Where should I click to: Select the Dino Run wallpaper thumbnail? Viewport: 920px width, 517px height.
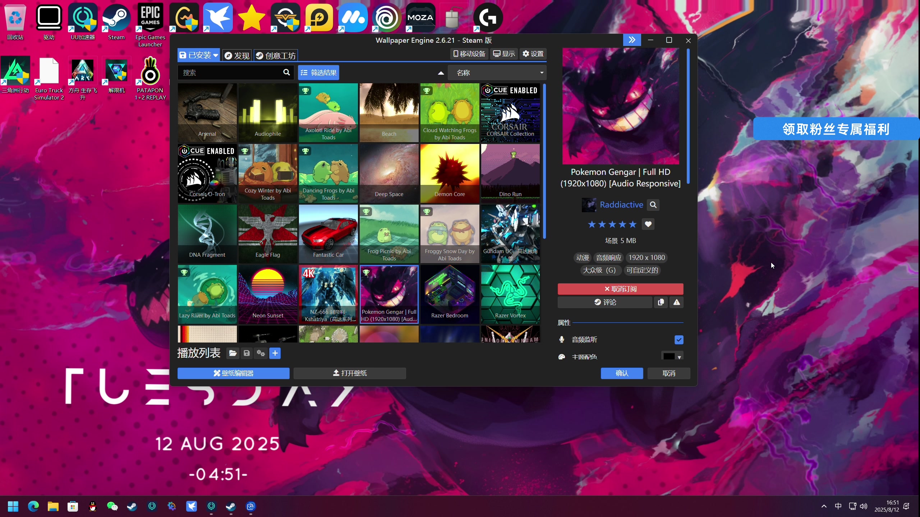tap(510, 173)
